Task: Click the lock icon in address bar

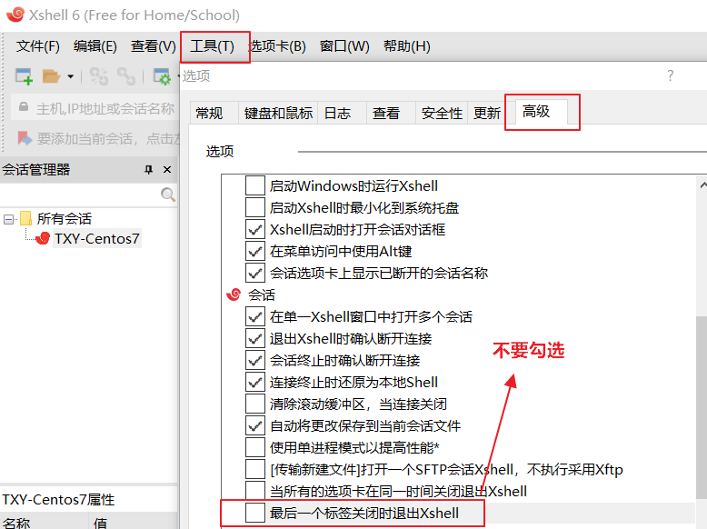Action: coord(23,107)
